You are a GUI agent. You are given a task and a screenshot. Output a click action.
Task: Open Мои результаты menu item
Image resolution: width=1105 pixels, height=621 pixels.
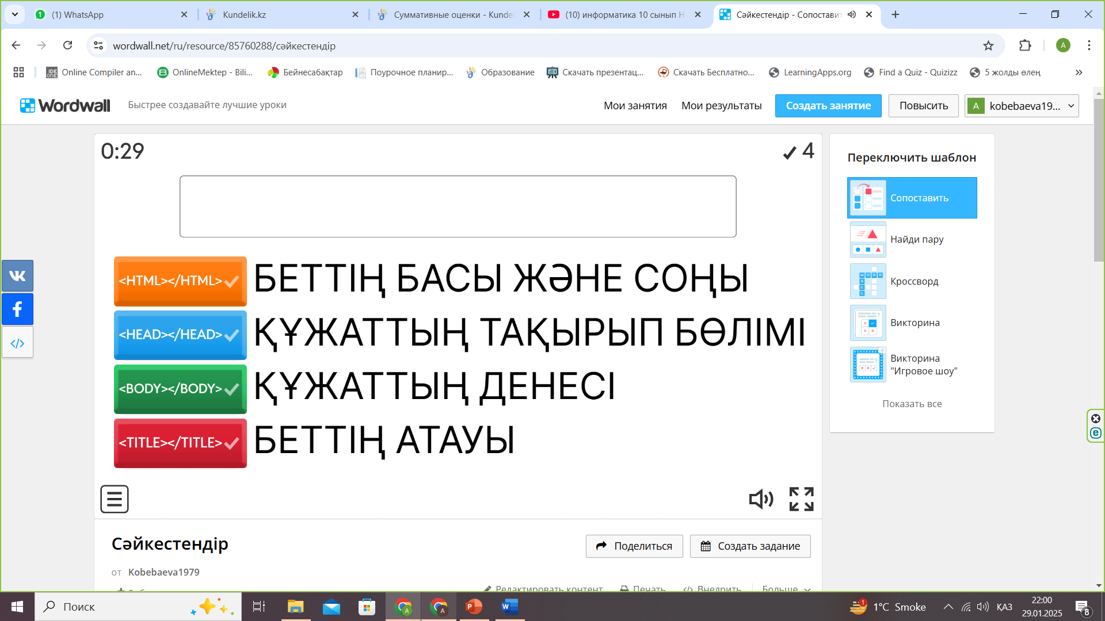point(721,106)
